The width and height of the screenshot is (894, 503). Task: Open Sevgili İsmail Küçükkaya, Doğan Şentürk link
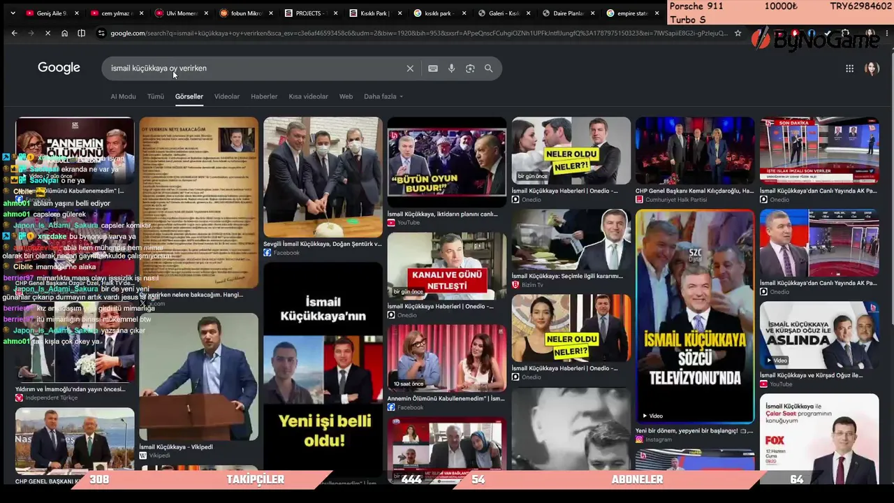click(x=323, y=244)
